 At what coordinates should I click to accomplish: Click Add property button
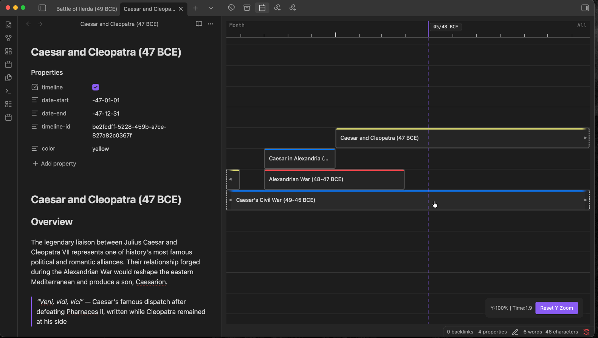coord(54,164)
